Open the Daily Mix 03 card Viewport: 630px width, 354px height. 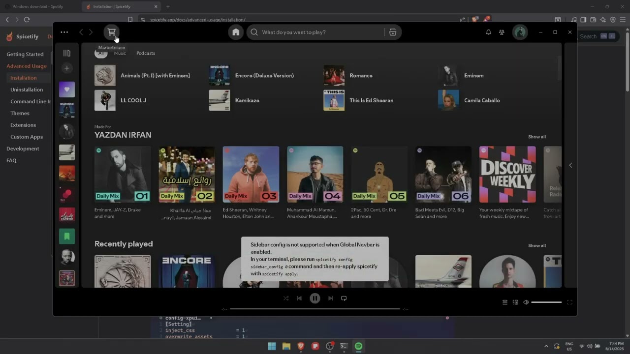point(251,183)
